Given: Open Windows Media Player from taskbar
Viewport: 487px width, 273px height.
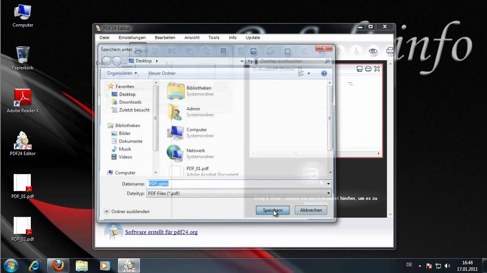Looking at the screenshot, I should point(105,265).
